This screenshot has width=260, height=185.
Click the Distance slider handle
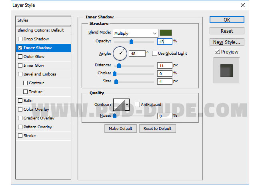coord(119,66)
